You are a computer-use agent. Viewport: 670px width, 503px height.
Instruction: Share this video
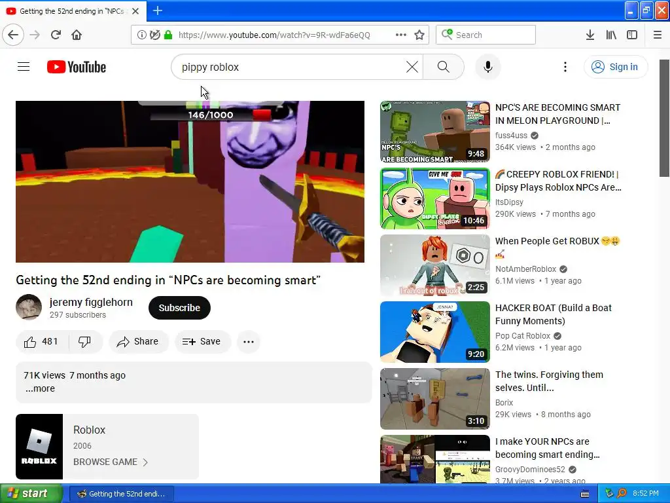click(139, 341)
